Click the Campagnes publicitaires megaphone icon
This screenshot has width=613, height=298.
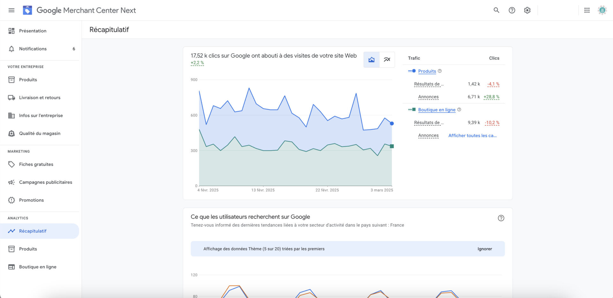click(11, 182)
